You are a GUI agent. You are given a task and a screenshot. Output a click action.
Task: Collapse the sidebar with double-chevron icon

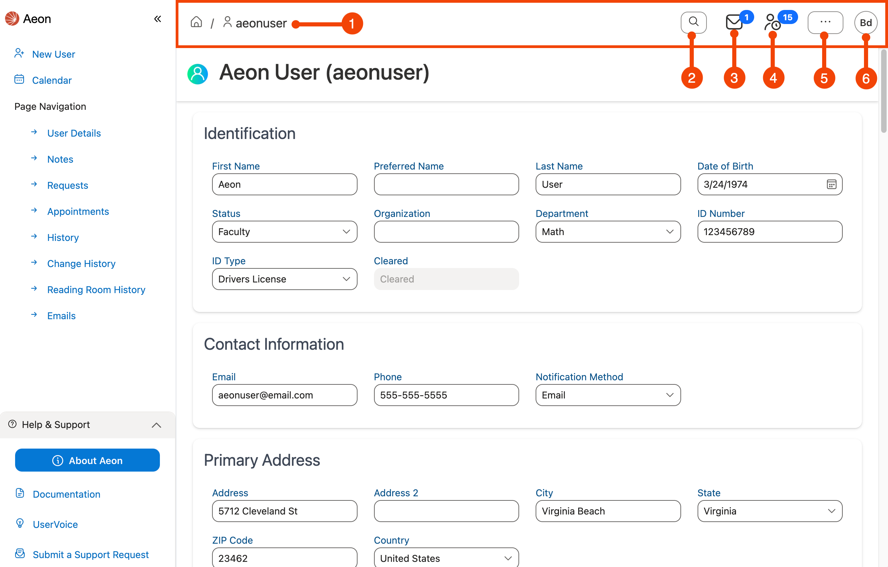(157, 19)
